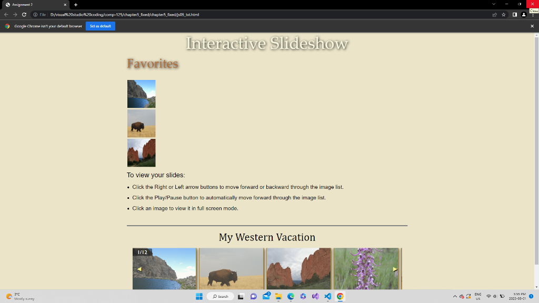Reload the page with the refresh icon
The width and height of the screenshot is (539, 303).
[x=24, y=14]
